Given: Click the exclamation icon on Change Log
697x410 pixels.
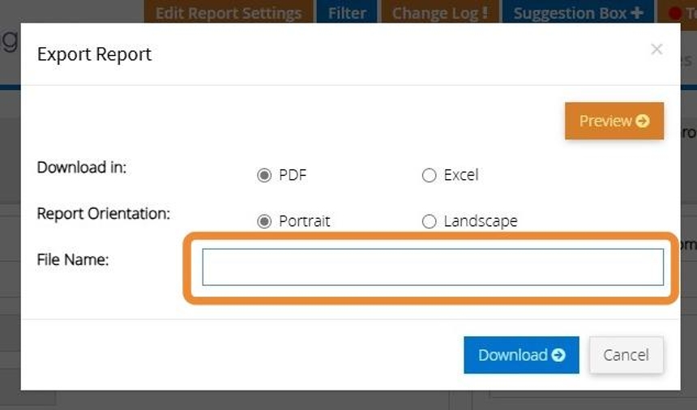Looking at the screenshot, I should [x=485, y=13].
